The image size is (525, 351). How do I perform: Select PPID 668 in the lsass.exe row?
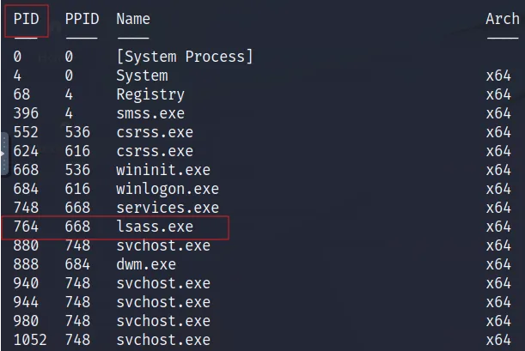(x=77, y=227)
